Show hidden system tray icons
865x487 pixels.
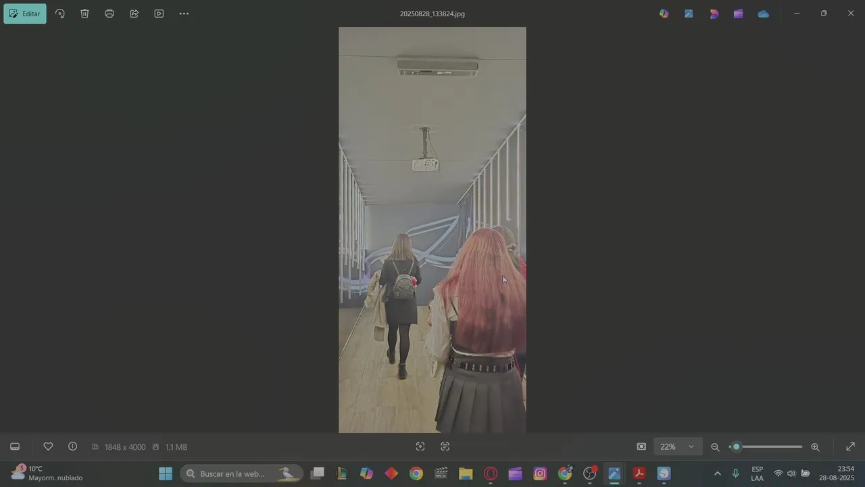coord(717,473)
